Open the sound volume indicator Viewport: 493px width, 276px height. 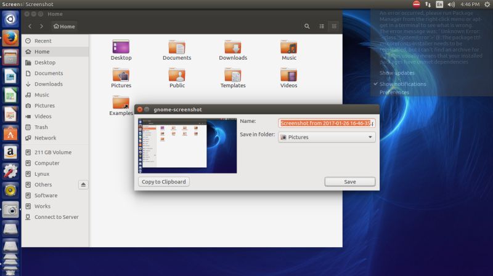451,4
